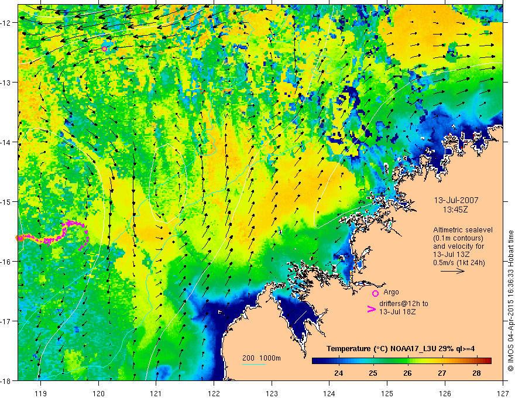Image resolution: width=515 pixels, height=398 pixels.
Task: Click the color bar value '27'
Action: click(442, 373)
